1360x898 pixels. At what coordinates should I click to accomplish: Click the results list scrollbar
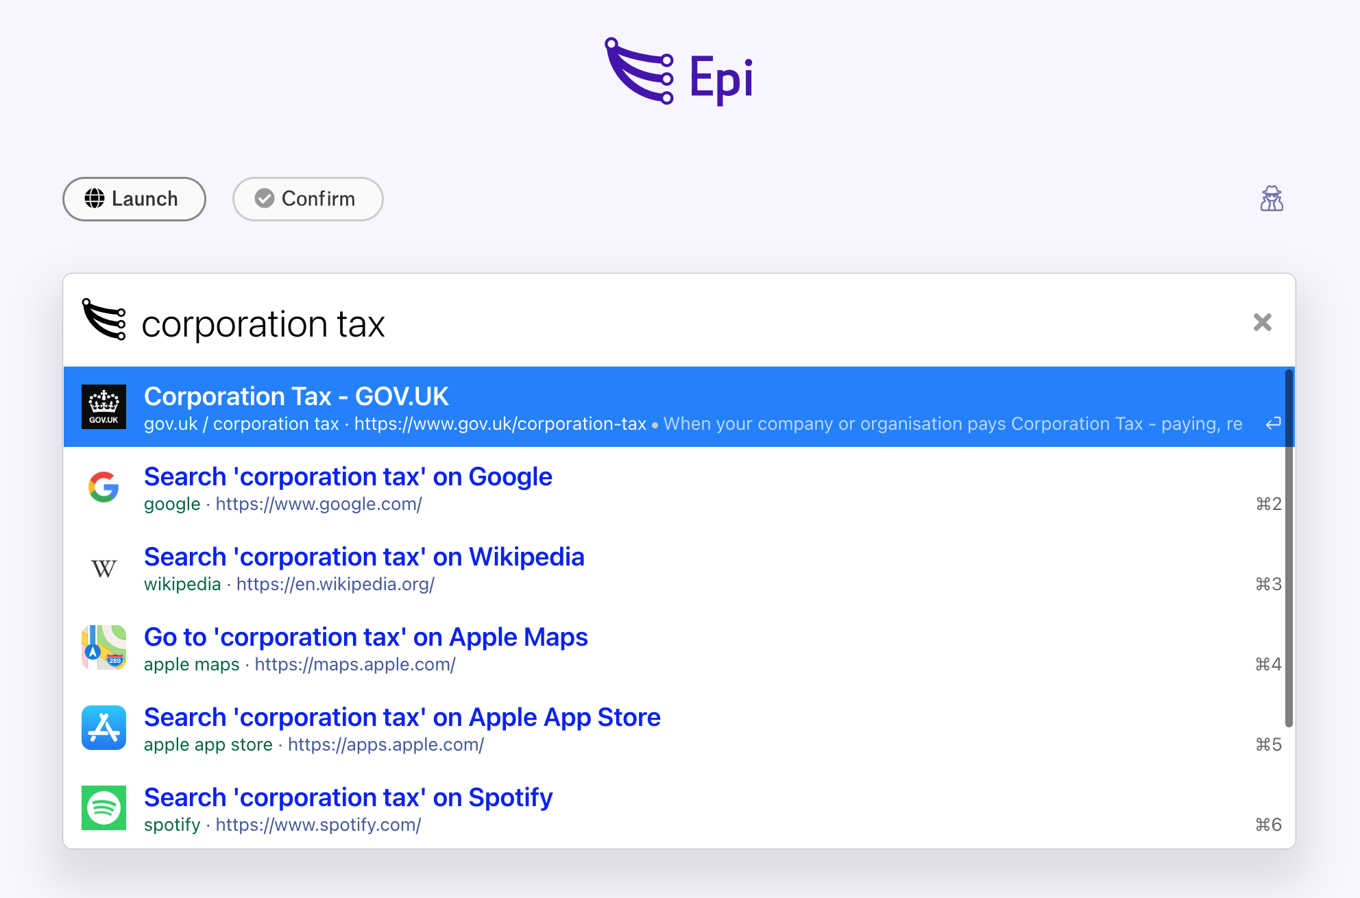(x=1289, y=548)
